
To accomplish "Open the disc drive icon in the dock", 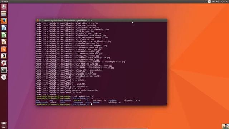I will click(x=4, y=77).
